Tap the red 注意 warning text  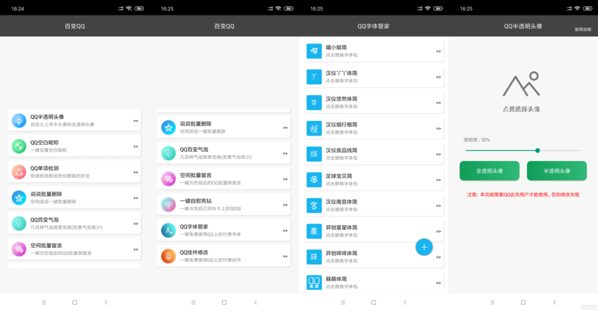pyautogui.click(x=523, y=194)
